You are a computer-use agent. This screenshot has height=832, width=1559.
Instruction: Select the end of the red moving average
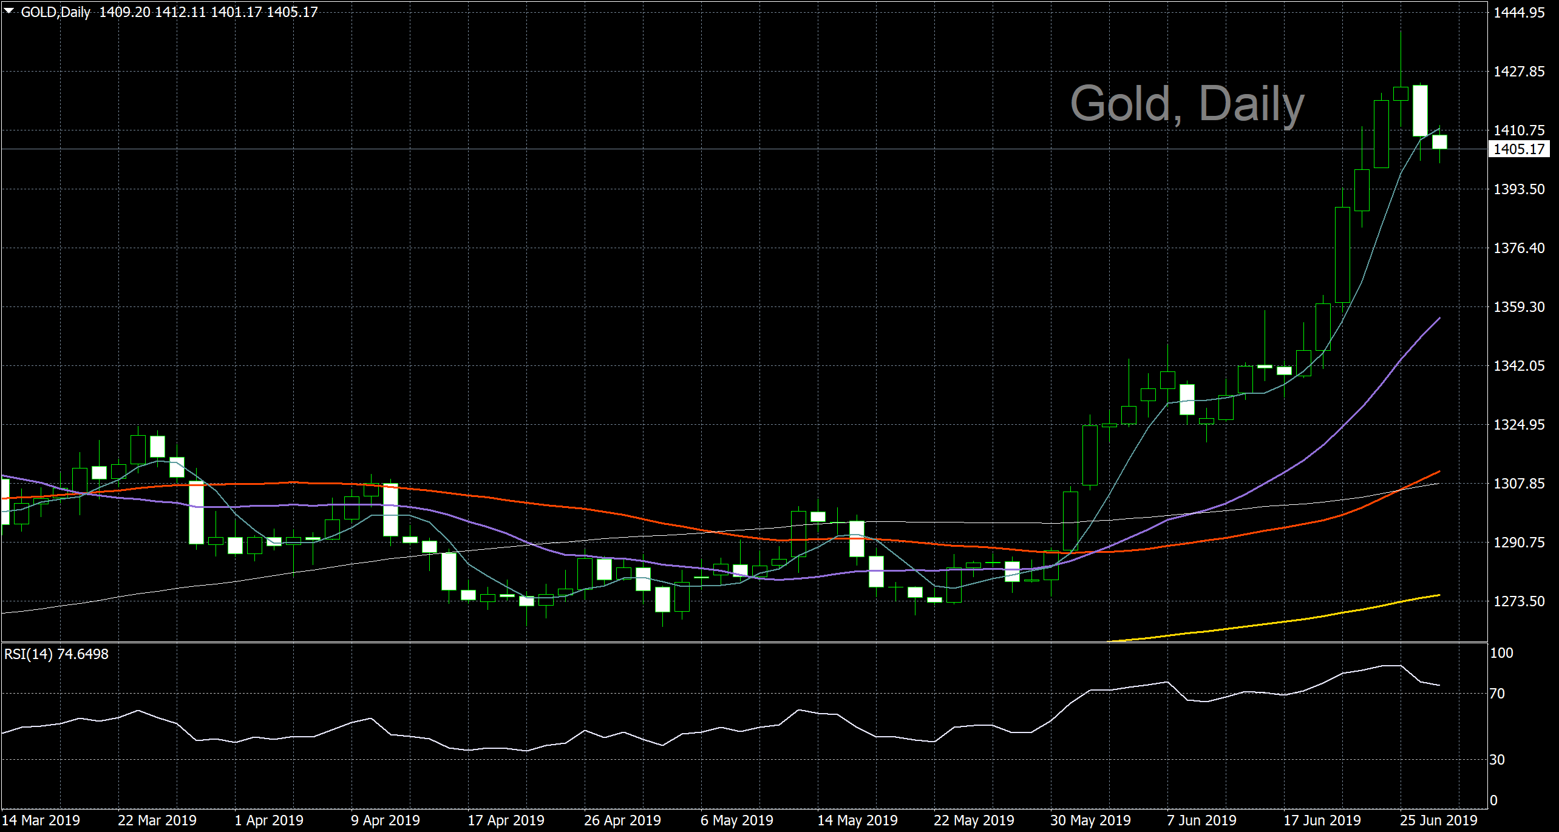coord(1438,472)
